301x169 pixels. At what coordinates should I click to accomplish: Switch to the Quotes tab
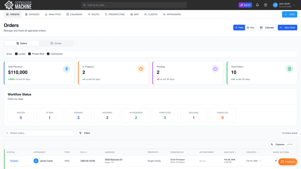pos(56,43)
